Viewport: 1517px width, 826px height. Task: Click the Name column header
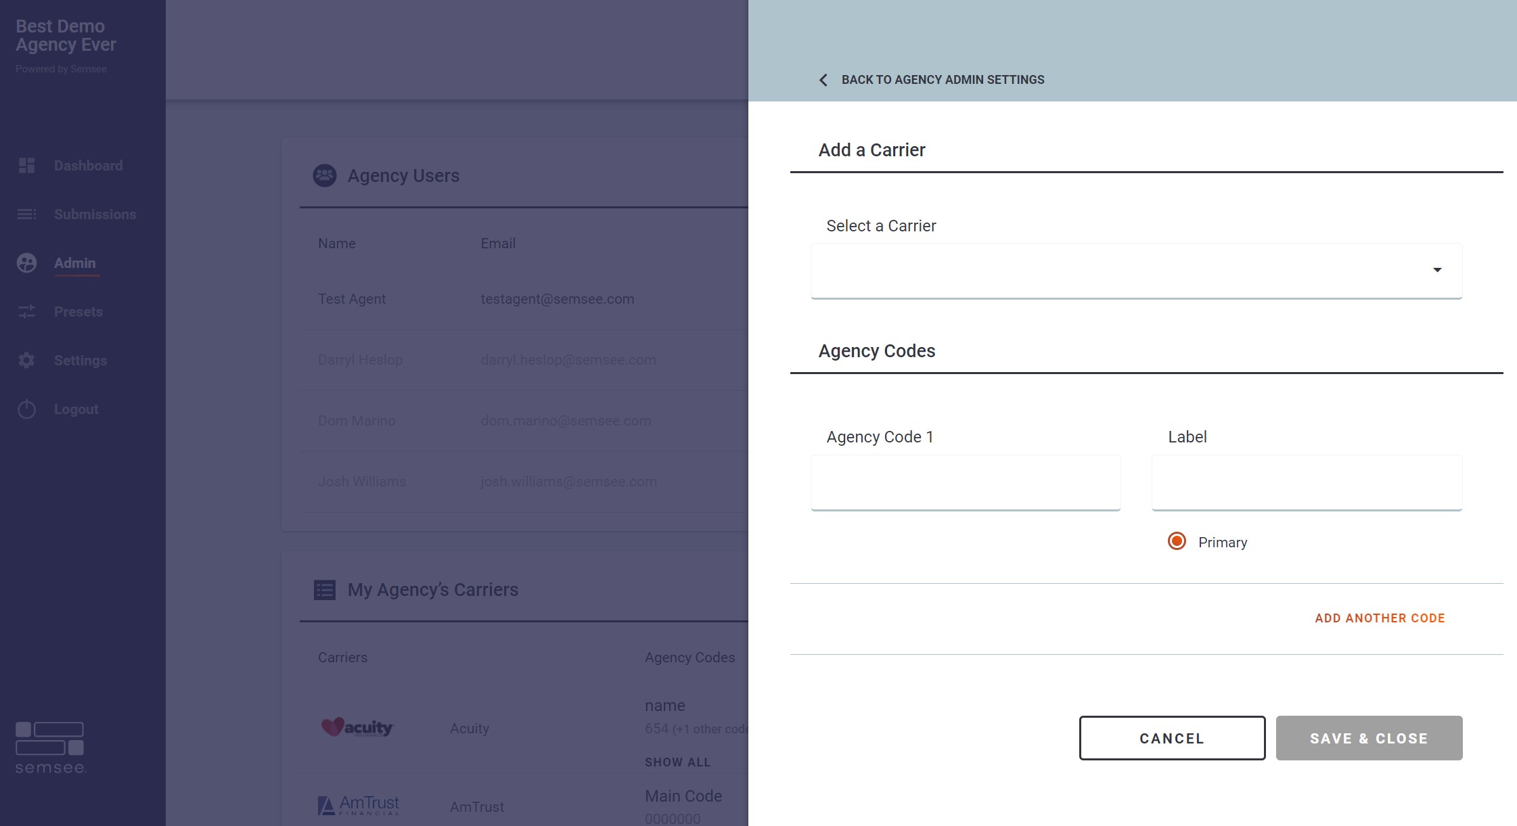click(x=336, y=244)
